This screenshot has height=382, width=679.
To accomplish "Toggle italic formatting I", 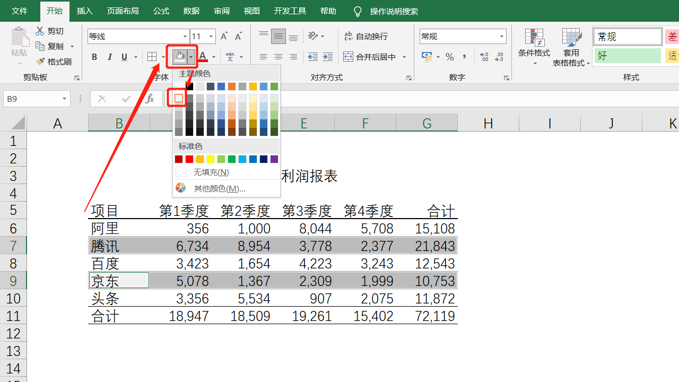I will pos(110,57).
